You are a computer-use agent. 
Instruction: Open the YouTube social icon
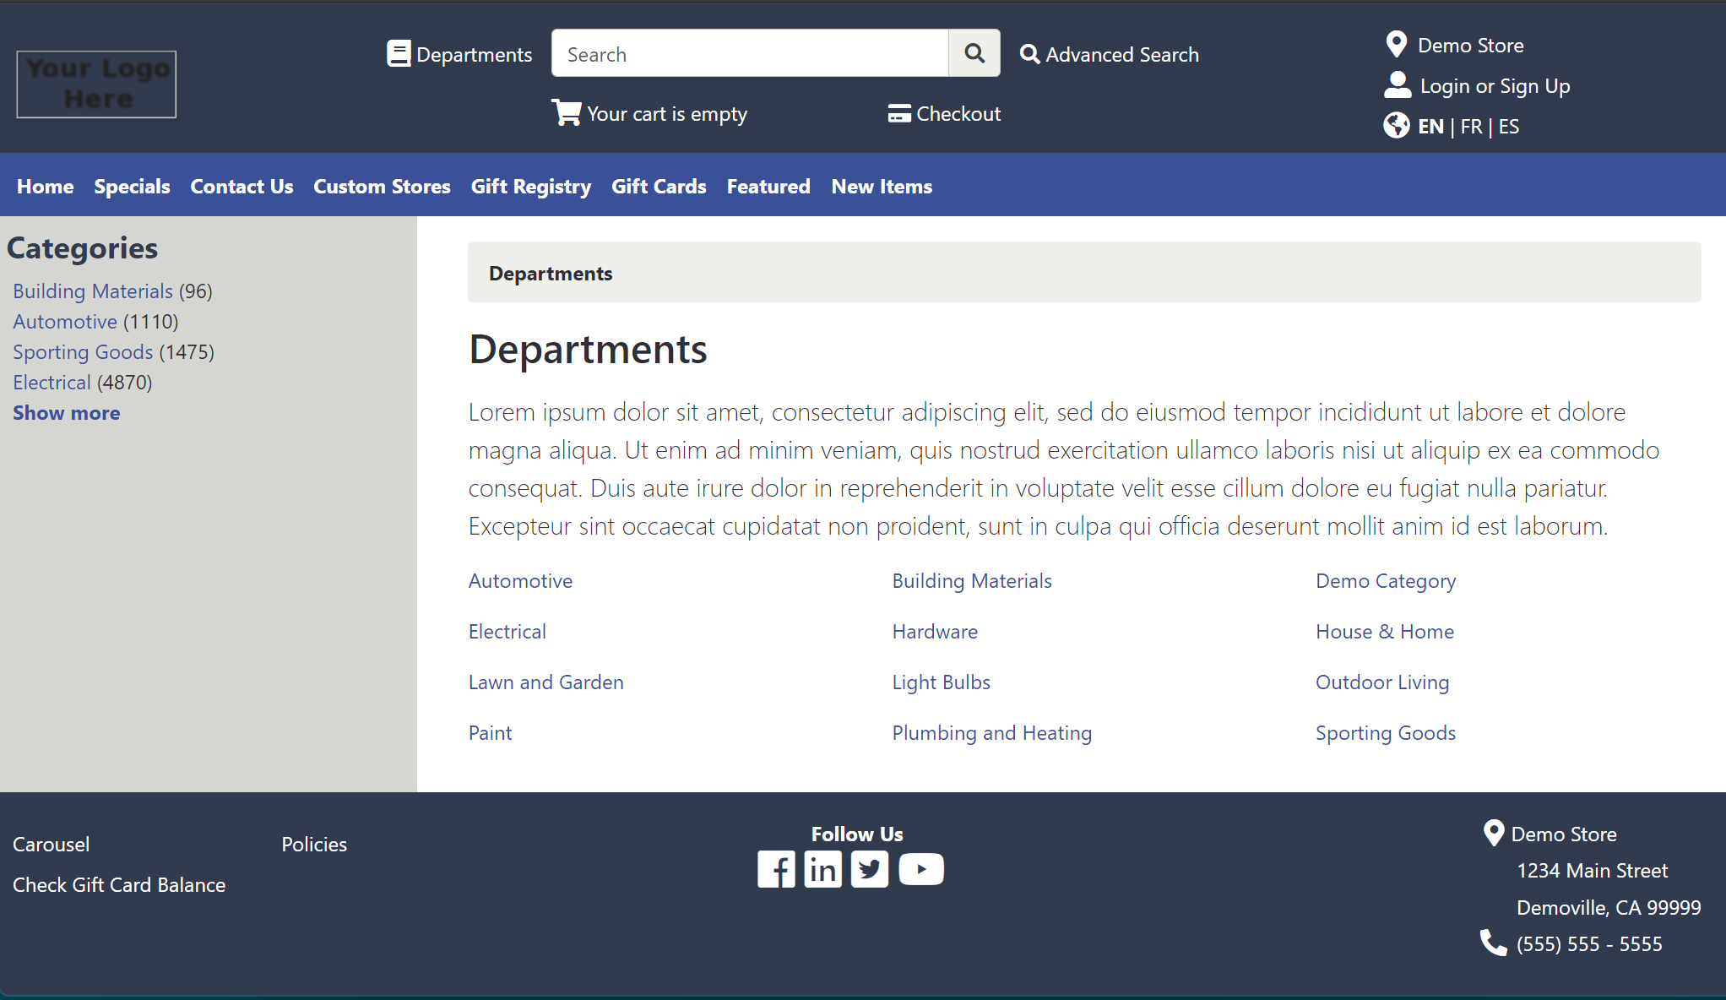click(x=920, y=869)
